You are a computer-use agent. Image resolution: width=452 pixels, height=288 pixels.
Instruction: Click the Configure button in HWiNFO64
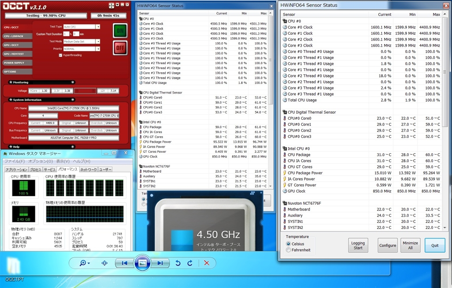click(388, 245)
